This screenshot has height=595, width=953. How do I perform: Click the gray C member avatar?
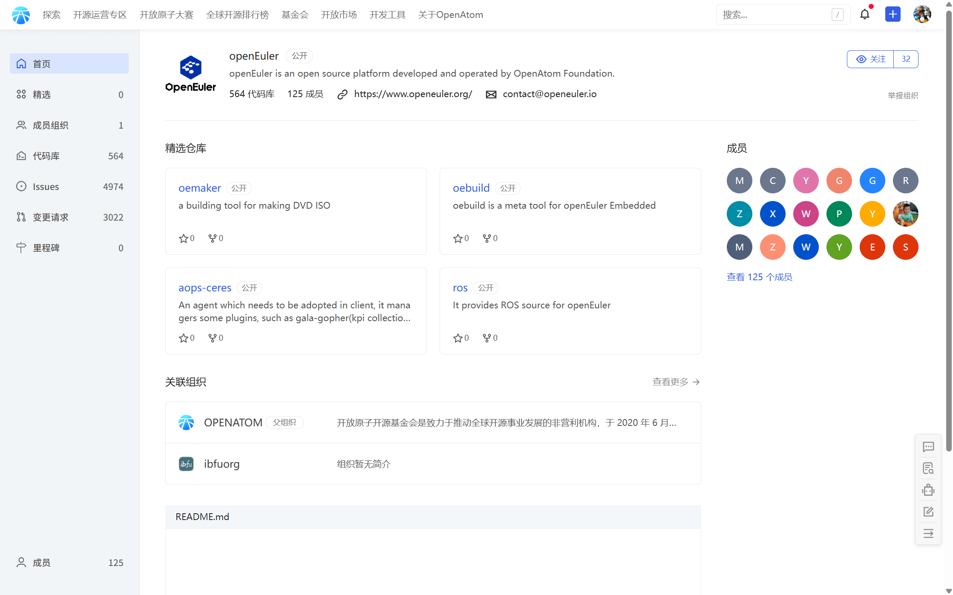click(773, 181)
